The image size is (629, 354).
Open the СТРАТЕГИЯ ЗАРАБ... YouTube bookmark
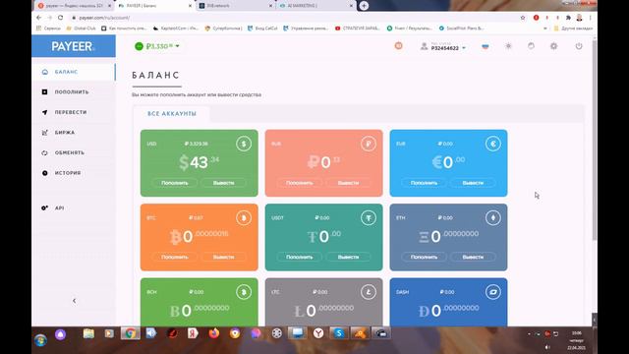coord(357,29)
